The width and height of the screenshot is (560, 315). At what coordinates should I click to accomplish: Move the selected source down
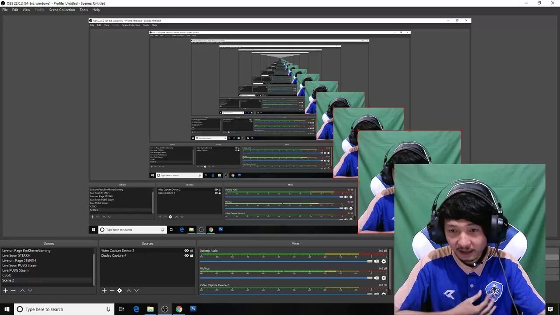point(136,290)
